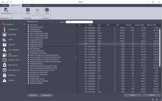
Task: Click the Backup button below the table
Action: click(133, 95)
